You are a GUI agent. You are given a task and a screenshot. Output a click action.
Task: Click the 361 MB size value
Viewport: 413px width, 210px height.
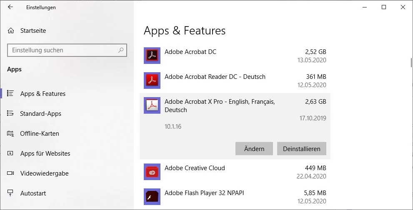[x=316, y=76]
